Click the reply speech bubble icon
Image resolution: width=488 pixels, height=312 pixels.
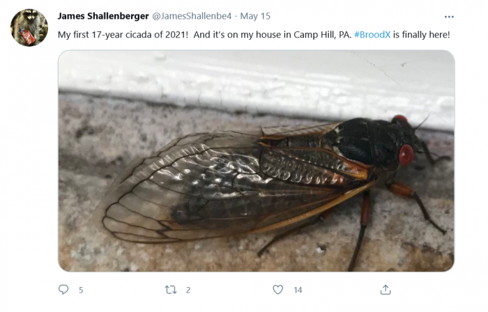tap(63, 290)
